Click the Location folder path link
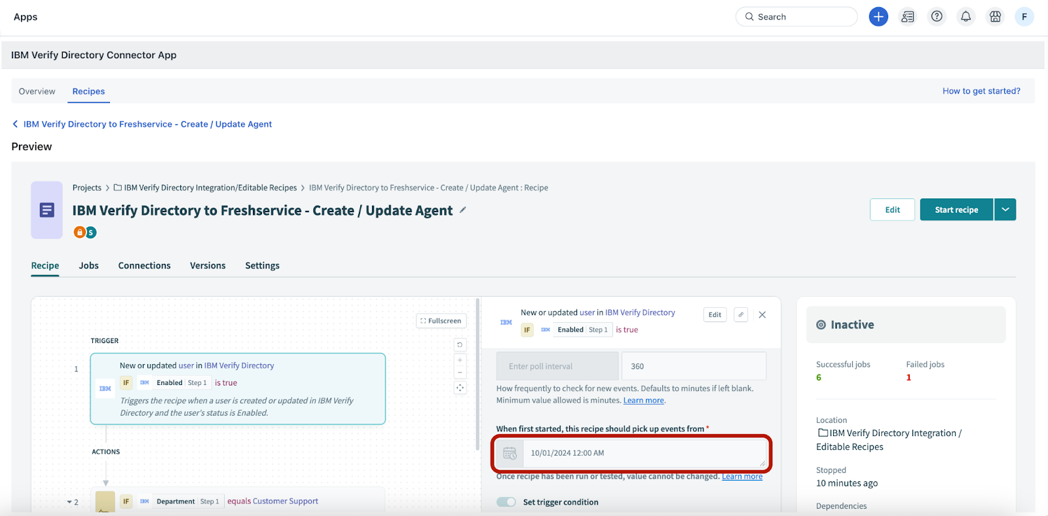The image size is (1048, 516). click(889, 440)
